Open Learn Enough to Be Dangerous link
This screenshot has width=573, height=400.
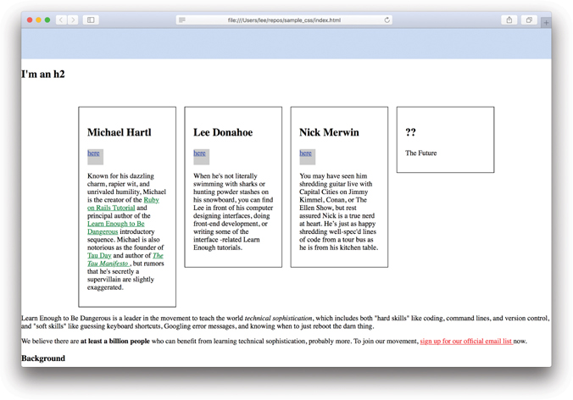116,224
